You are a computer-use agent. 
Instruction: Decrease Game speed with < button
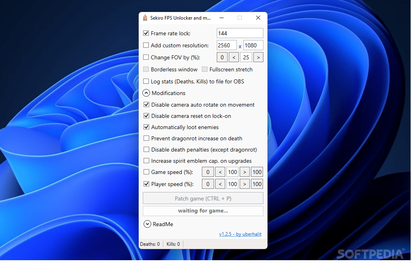click(220, 172)
